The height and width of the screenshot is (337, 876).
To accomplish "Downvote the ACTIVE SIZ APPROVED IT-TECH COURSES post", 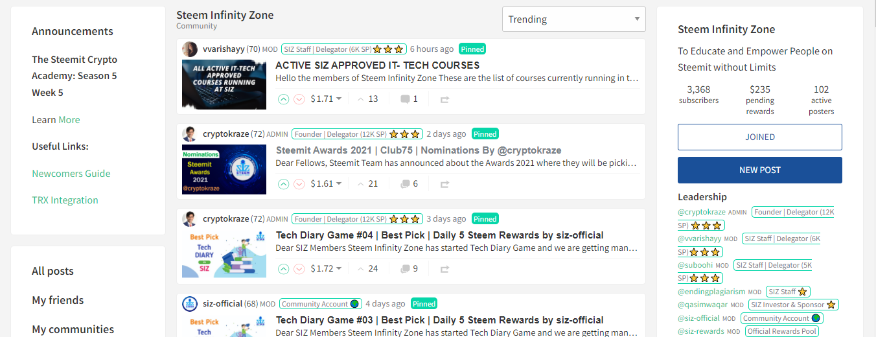I will [299, 99].
